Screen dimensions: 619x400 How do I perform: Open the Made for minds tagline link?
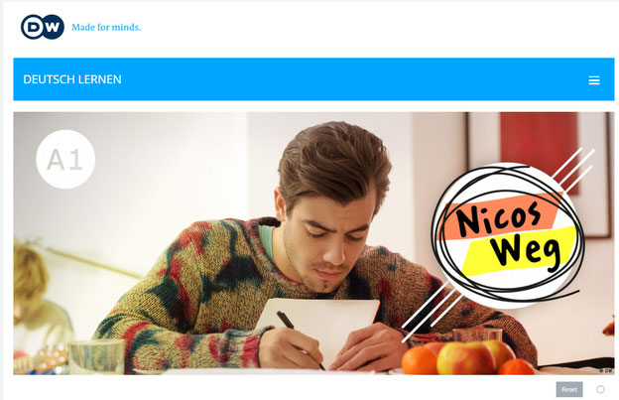106,27
